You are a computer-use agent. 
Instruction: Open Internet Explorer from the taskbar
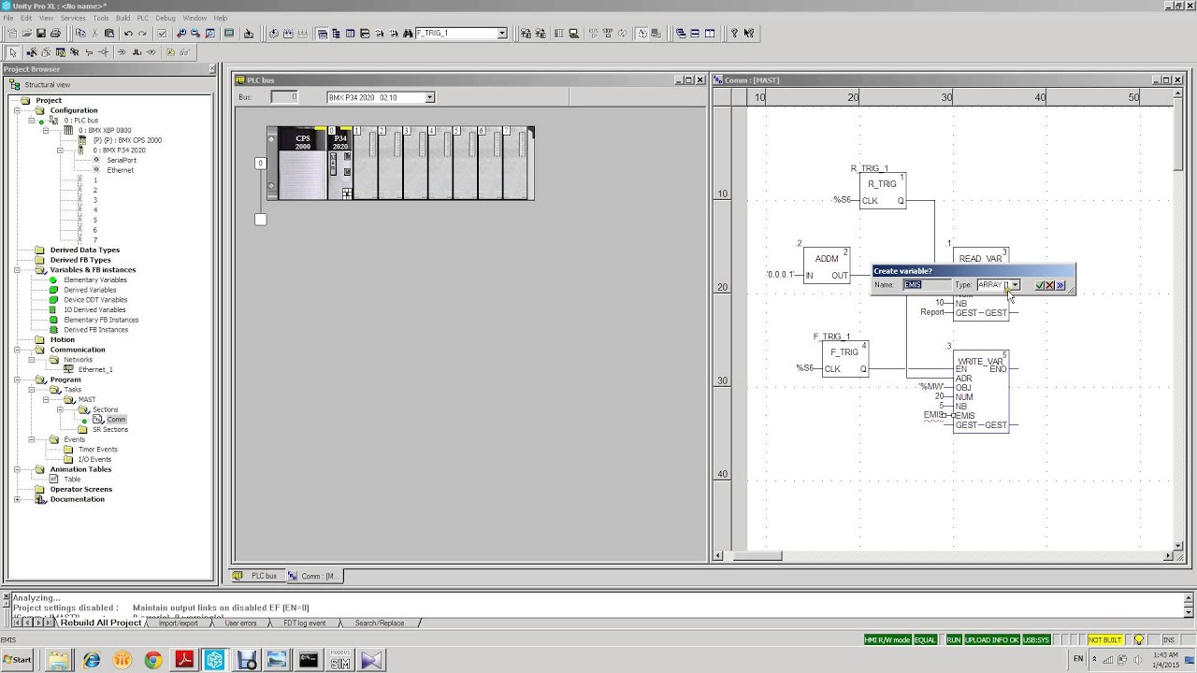[x=92, y=661]
